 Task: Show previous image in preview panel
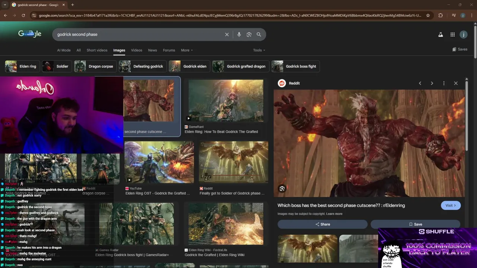(x=420, y=83)
